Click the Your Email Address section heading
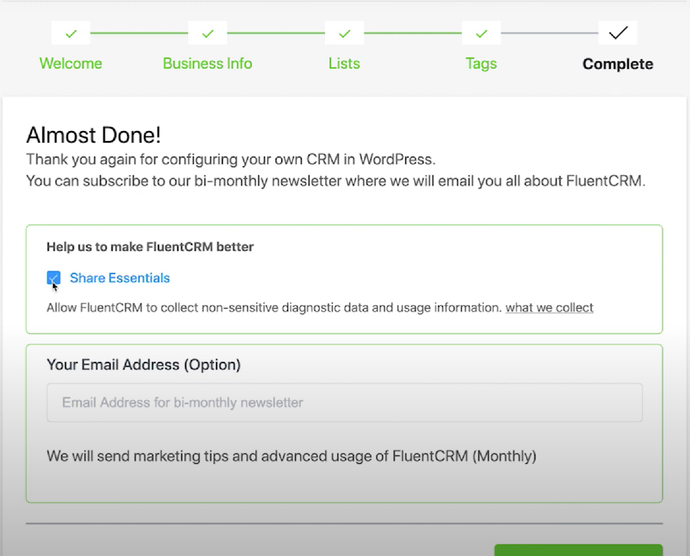The image size is (690, 556). pyautogui.click(x=143, y=365)
